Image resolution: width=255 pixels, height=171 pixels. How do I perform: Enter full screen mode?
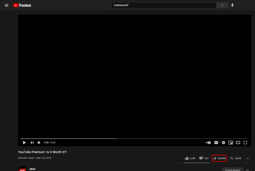coord(245,142)
